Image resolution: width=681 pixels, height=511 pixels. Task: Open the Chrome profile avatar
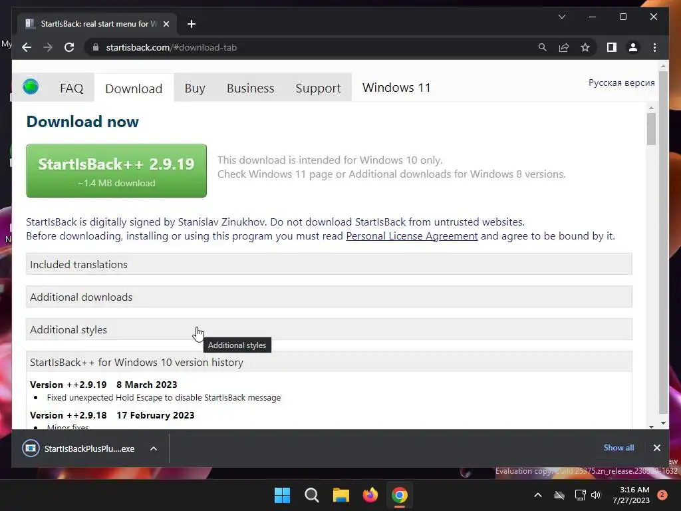point(633,47)
